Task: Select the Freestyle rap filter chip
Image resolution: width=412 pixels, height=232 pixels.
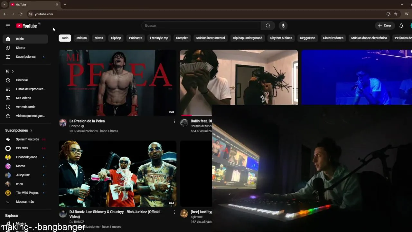Action: 159,38
